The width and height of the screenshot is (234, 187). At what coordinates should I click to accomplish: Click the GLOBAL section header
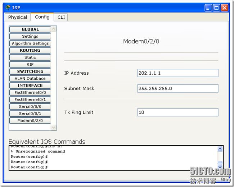click(x=30, y=29)
